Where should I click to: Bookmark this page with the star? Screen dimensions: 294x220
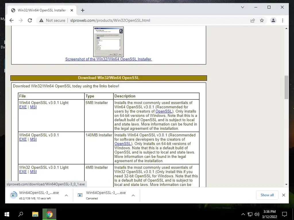pos(262,20)
